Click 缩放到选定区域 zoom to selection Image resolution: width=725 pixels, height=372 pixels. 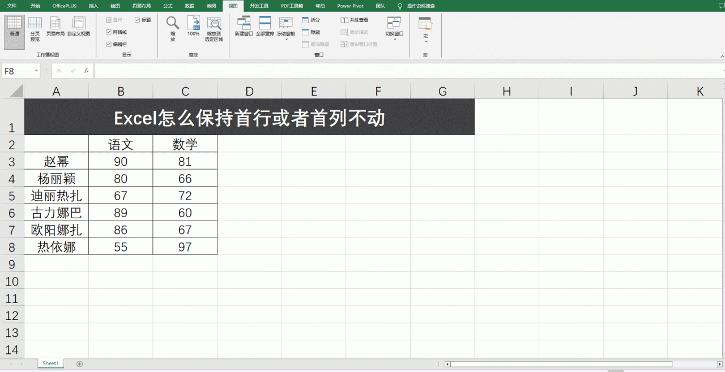click(x=214, y=29)
